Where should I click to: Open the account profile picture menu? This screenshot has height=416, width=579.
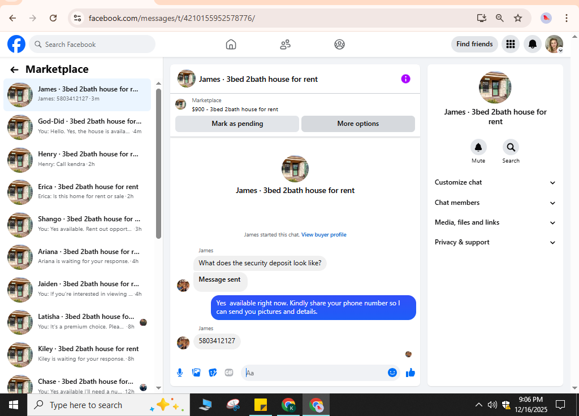pyautogui.click(x=554, y=44)
